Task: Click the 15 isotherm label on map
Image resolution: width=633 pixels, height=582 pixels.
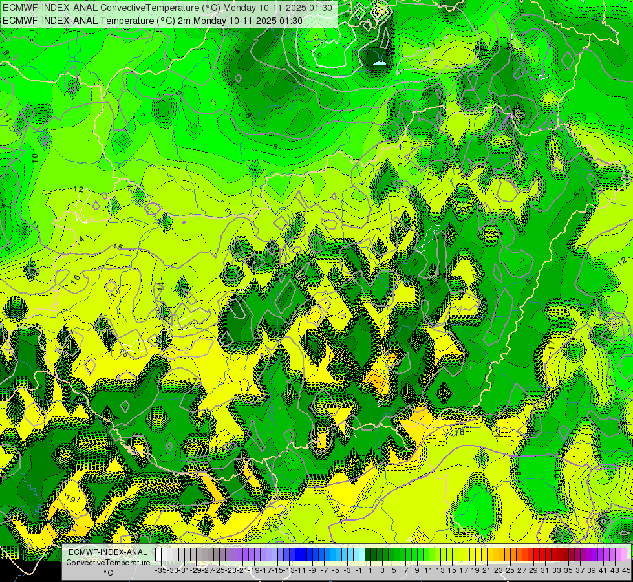Action: point(118,247)
